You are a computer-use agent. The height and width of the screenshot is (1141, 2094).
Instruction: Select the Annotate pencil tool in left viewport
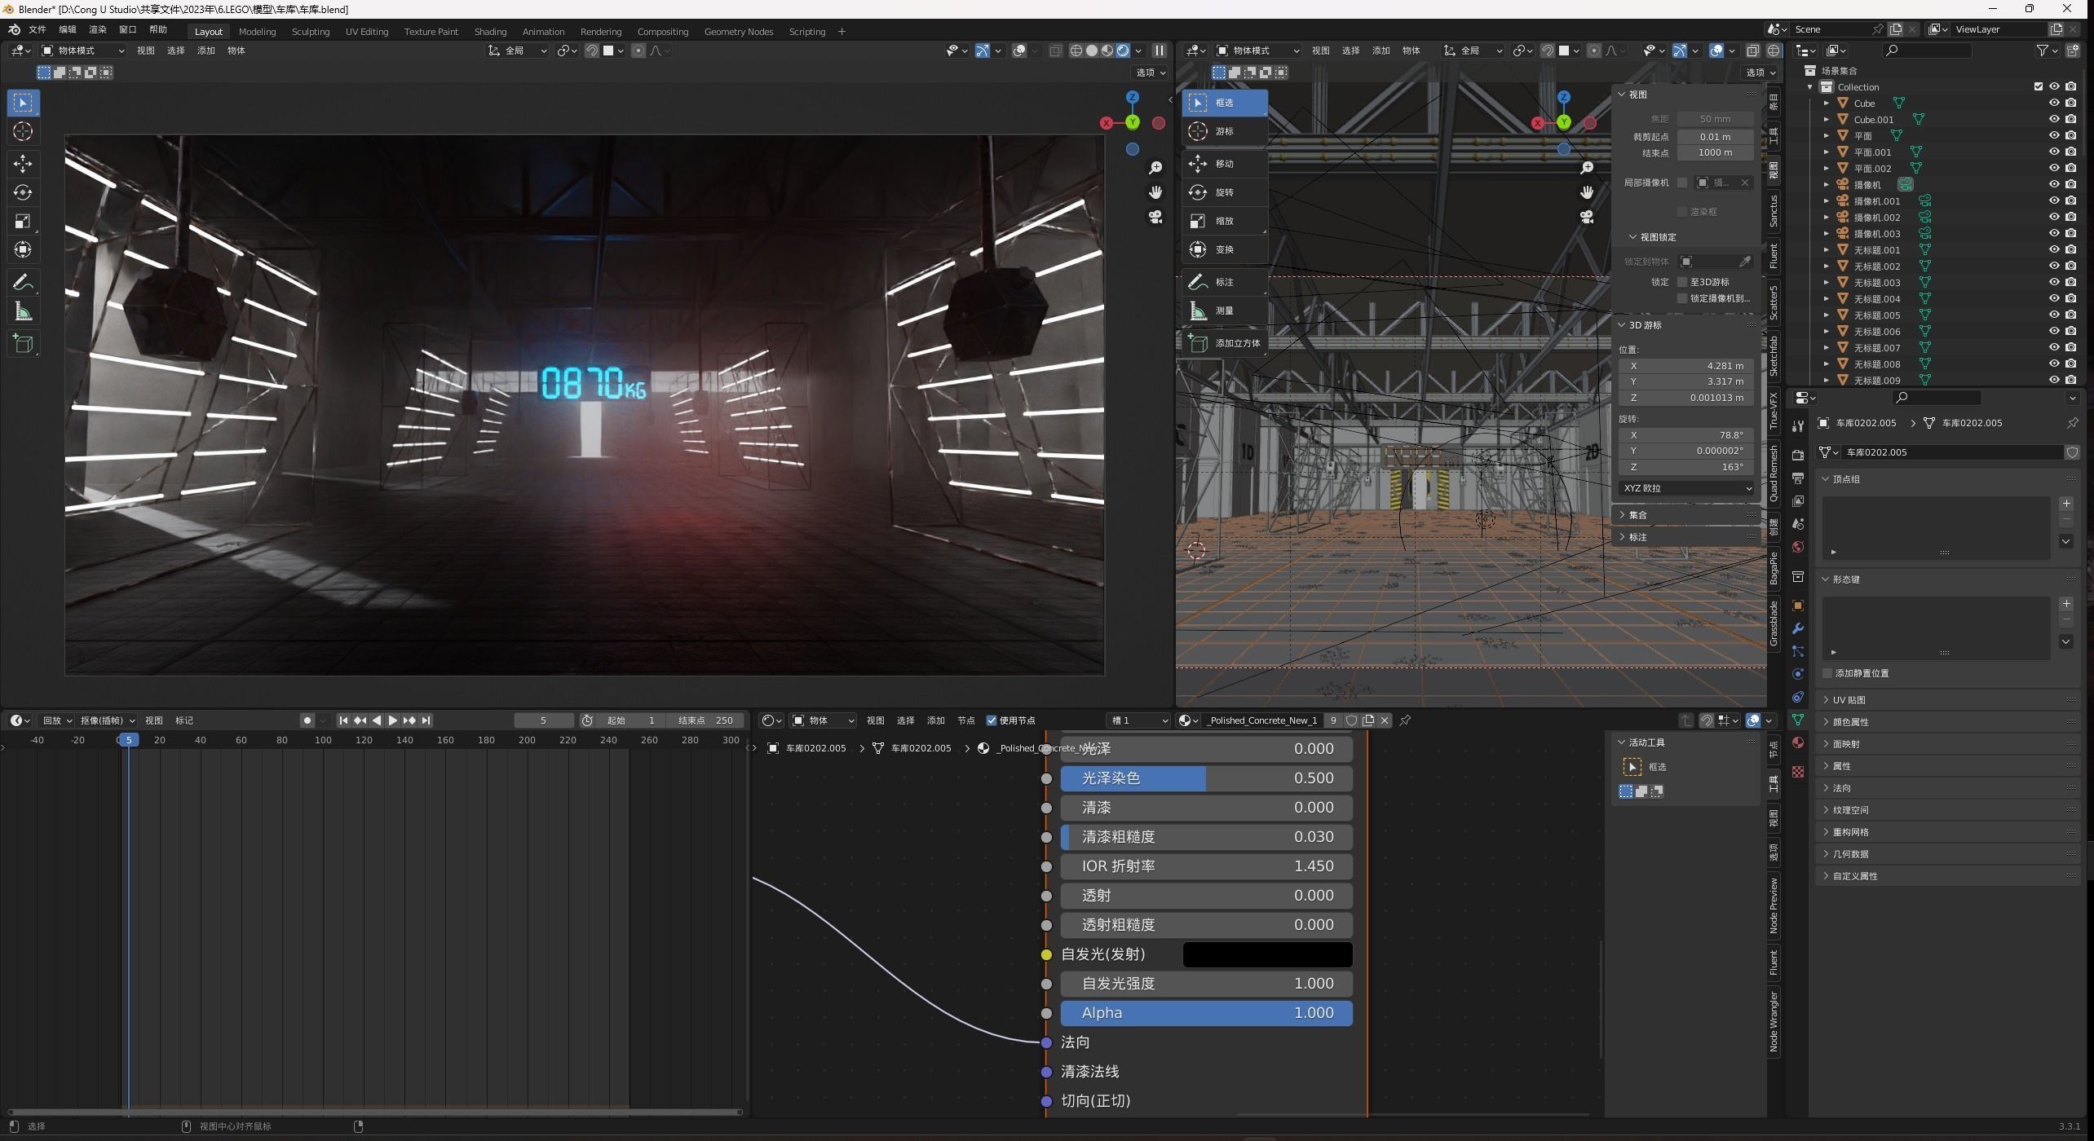(23, 283)
